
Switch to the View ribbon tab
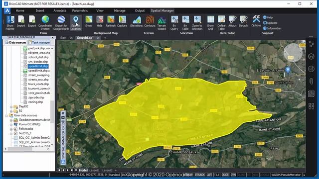[100, 10]
